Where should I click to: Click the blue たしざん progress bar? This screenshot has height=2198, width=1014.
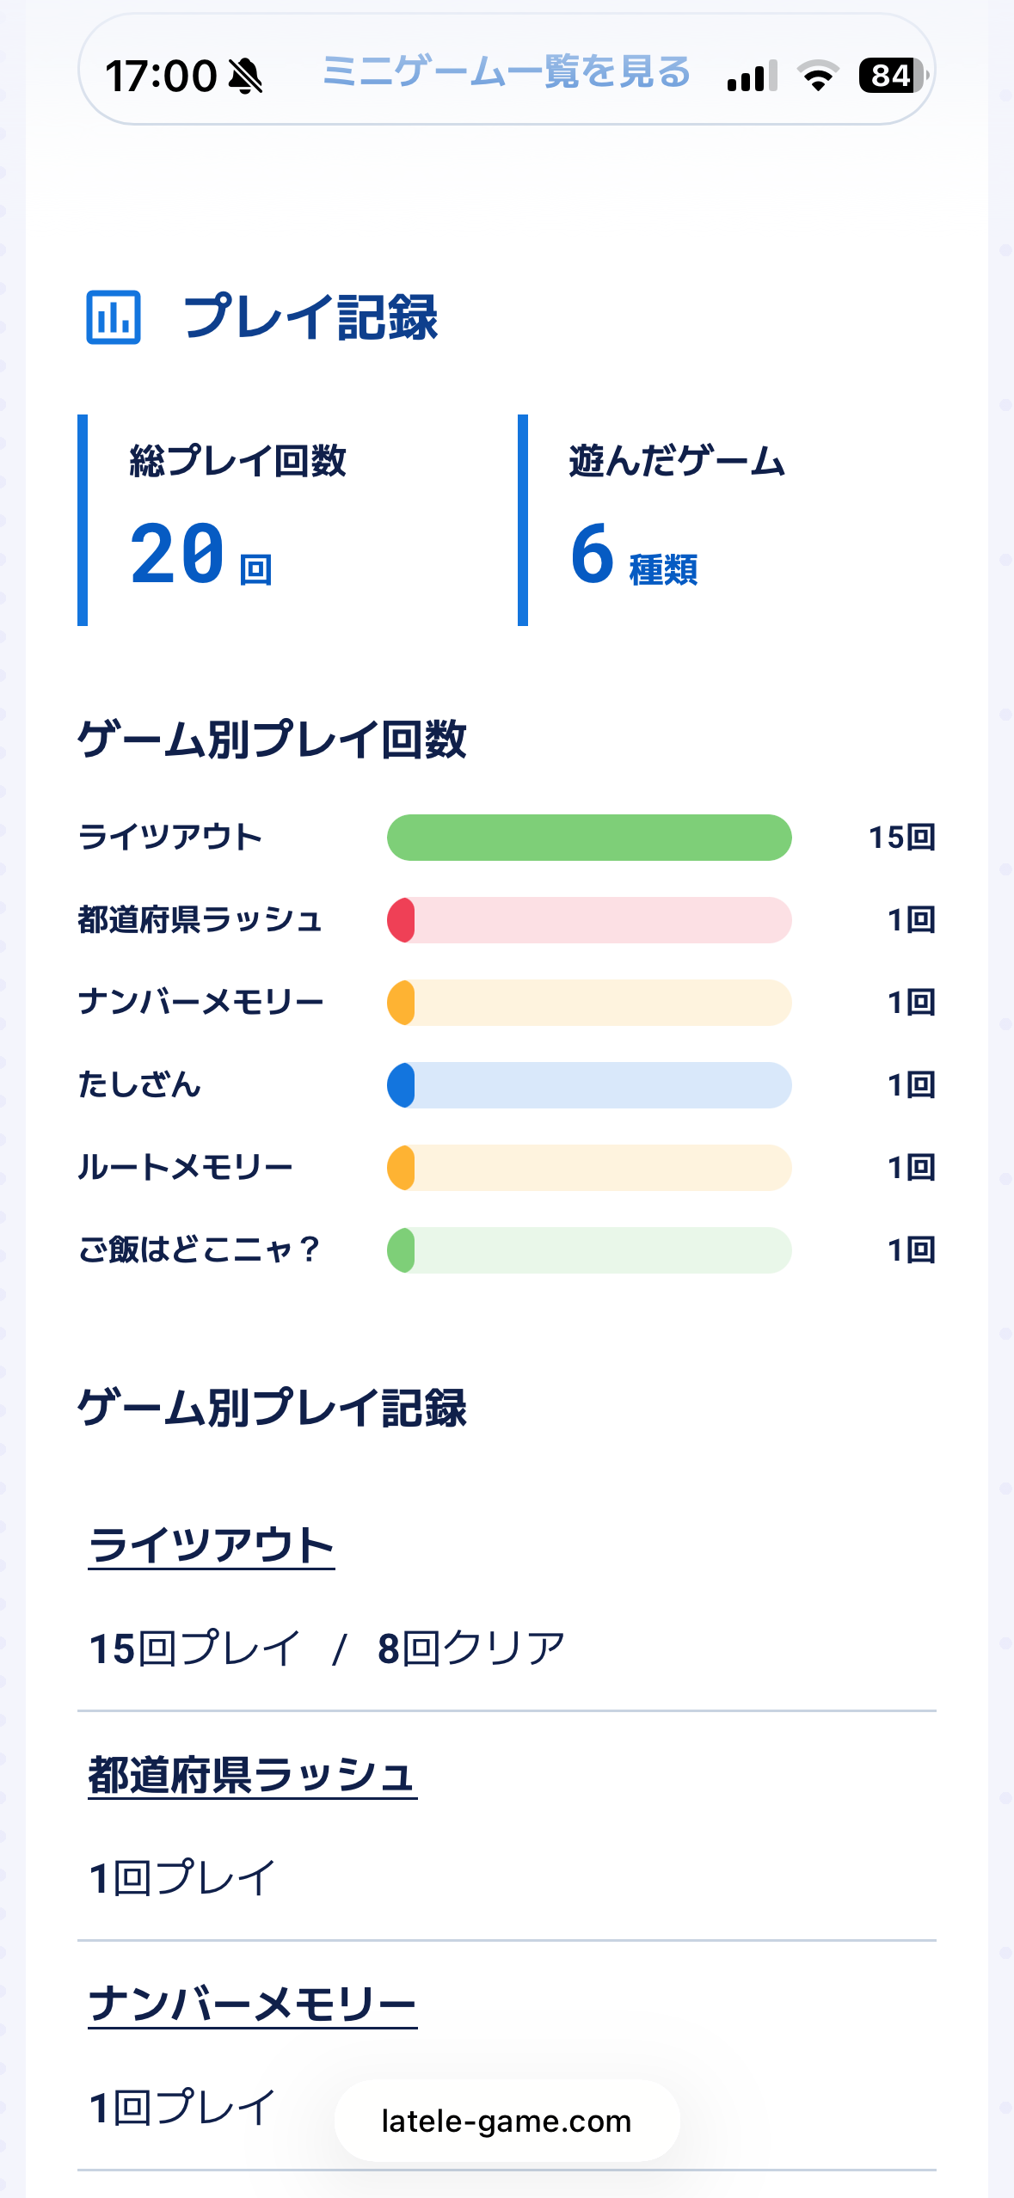click(x=589, y=1085)
